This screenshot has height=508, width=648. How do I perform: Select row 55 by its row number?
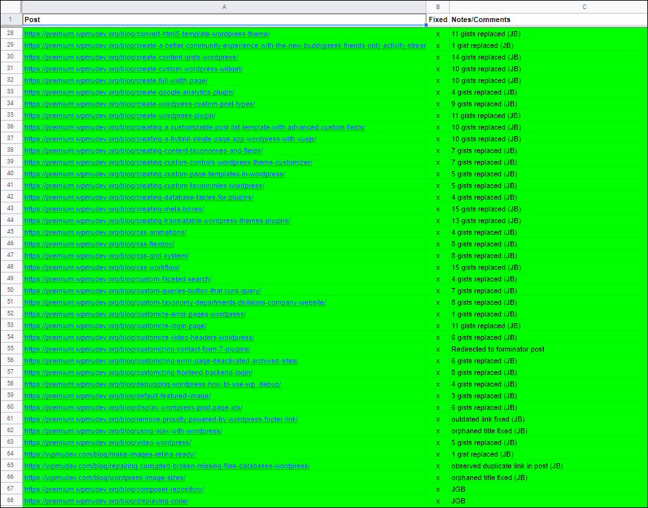pos(10,349)
